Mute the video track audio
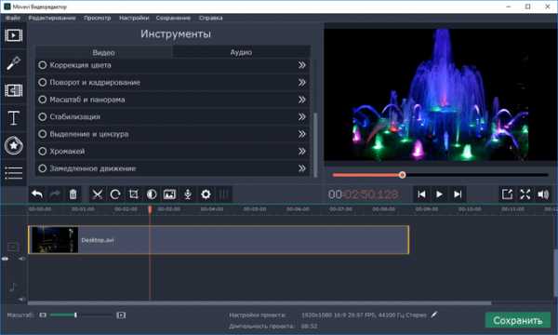558x335 pixels. click(x=22, y=259)
